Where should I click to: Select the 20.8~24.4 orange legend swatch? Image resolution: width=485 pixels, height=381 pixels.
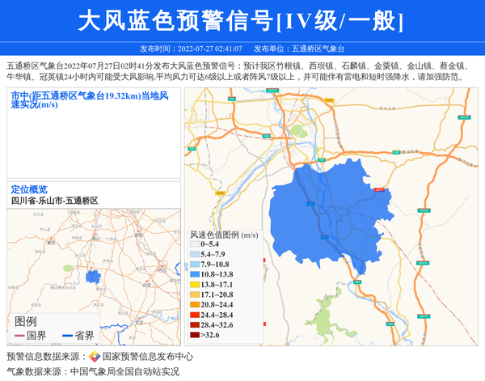194,304
